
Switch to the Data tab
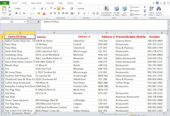point(60,3)
